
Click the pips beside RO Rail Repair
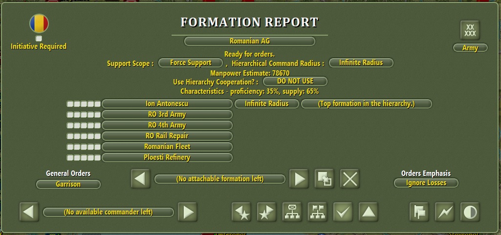click(x=84, y=136)
